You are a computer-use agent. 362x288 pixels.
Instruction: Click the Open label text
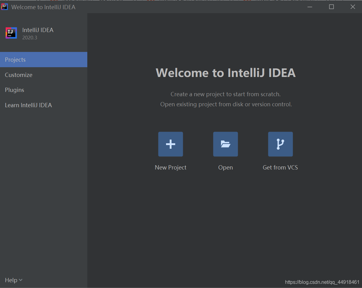pyautogui.click(x=226, y=167)
